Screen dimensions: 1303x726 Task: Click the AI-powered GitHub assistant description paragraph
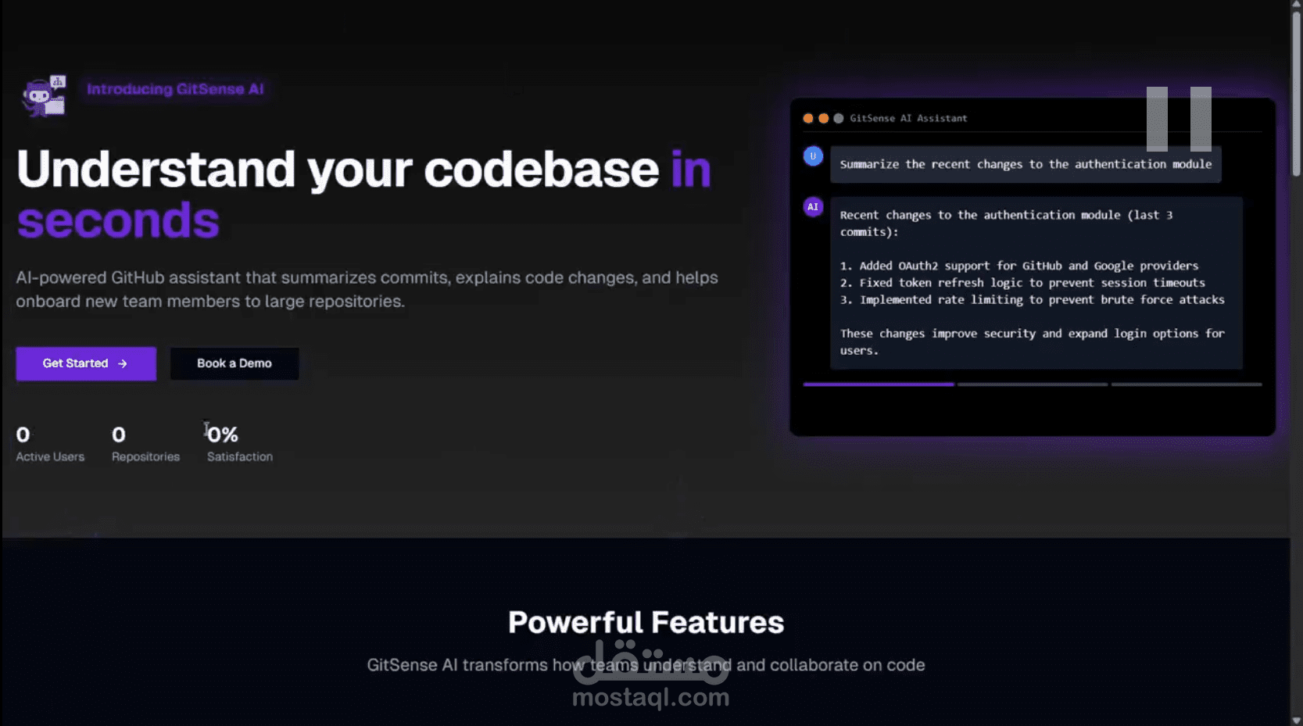[367, 289]
